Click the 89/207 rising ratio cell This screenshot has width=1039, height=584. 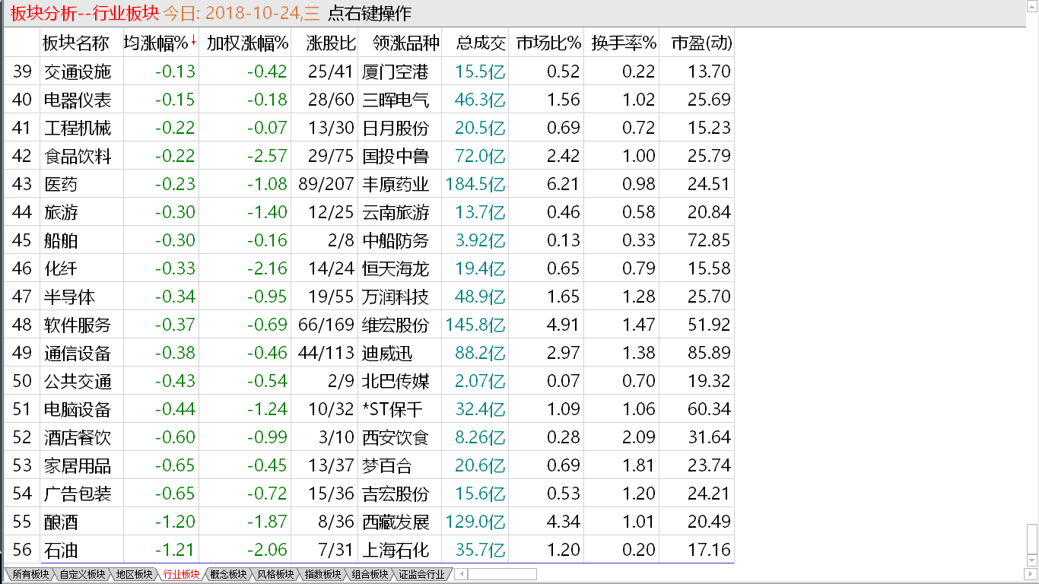[x=326, y=184]
